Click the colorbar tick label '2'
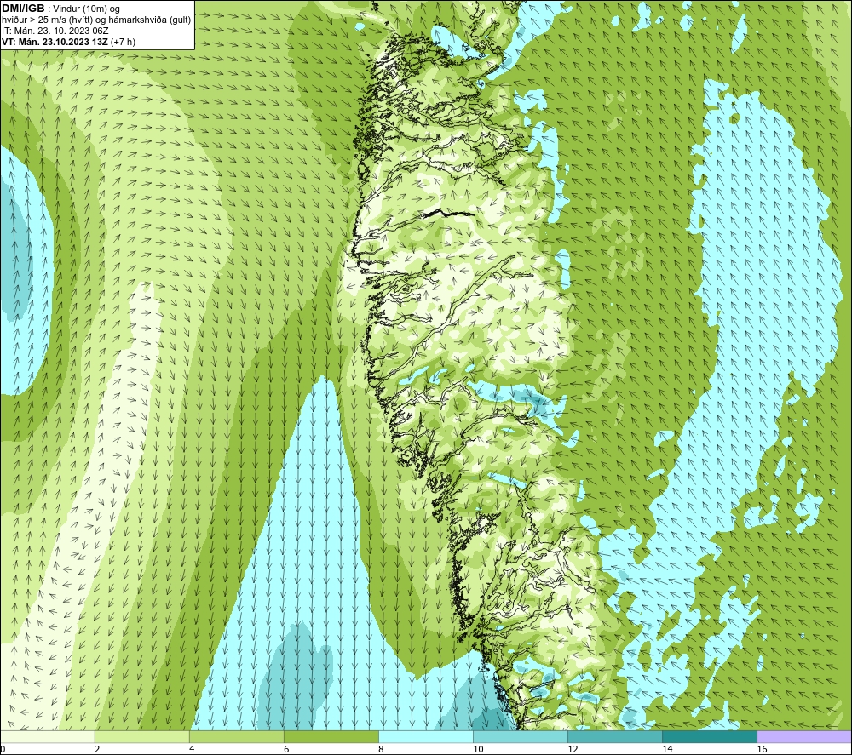852x755 pixels. (x=97, y=750)
